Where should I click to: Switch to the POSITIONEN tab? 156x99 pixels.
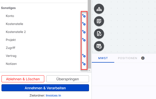[x=127, y=58]
